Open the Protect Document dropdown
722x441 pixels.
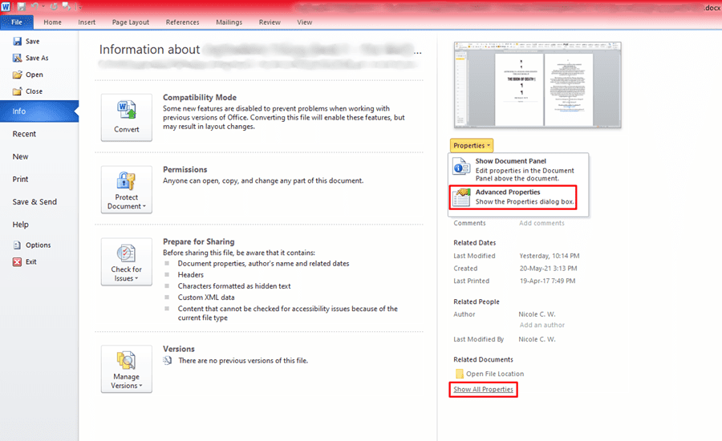pos(127,190)
